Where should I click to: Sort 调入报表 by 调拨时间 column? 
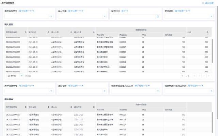[x=48, y=32]
